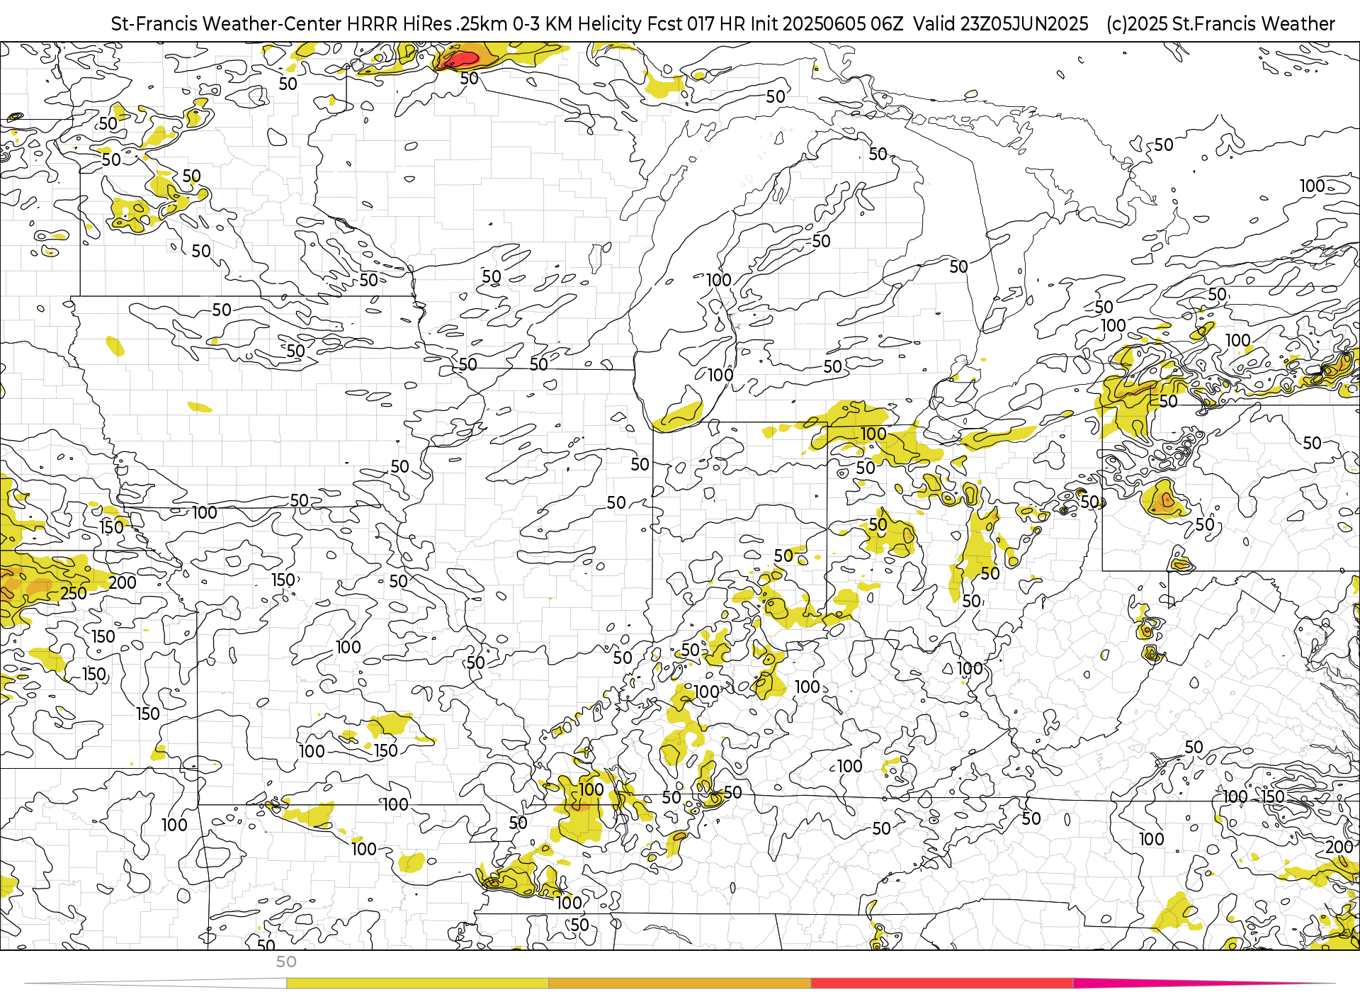Click the red segment of the color bar
Viewport: 1360px width, 992px height.
click(942, 983)
